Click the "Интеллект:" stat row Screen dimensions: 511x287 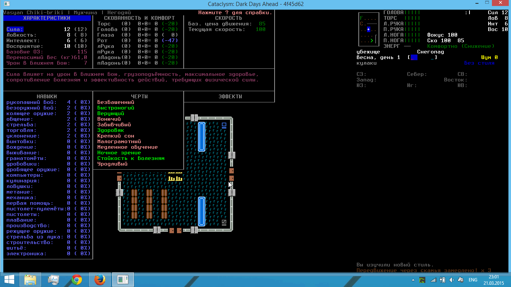click(x=47, y=40)
